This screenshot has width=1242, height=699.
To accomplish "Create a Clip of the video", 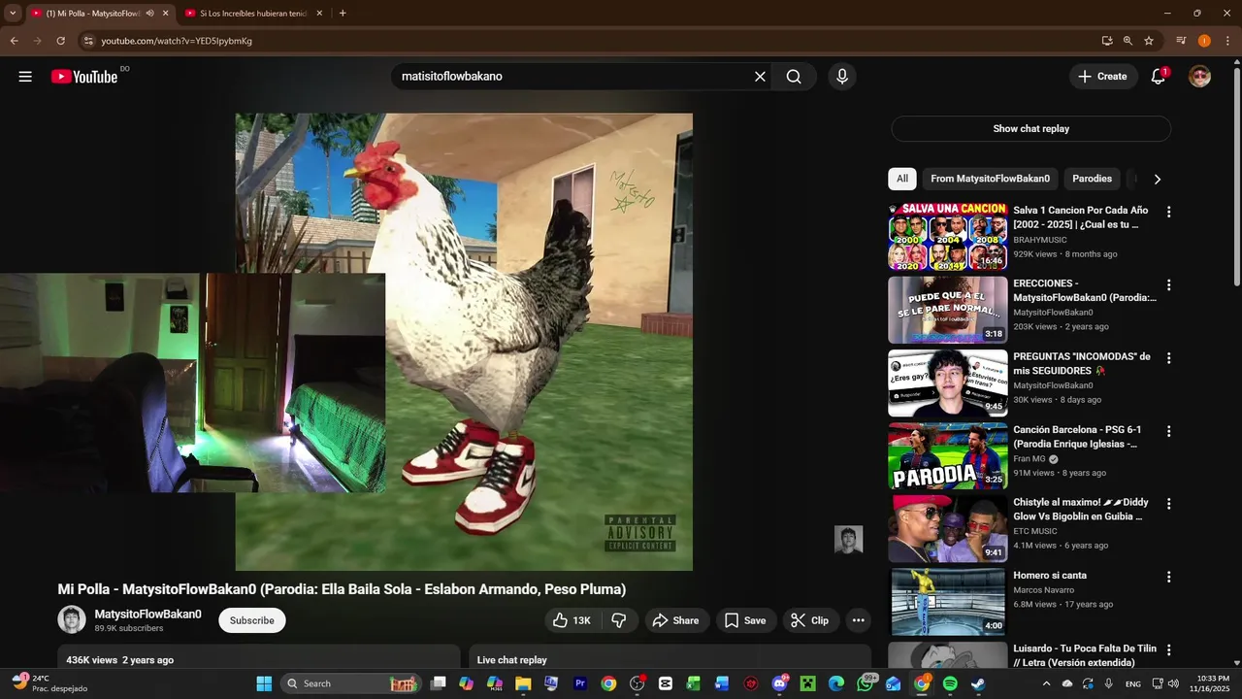I will 810,620.
